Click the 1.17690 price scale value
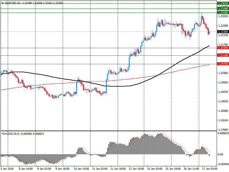The image size is (229, 172). click(x=223, y=130)
